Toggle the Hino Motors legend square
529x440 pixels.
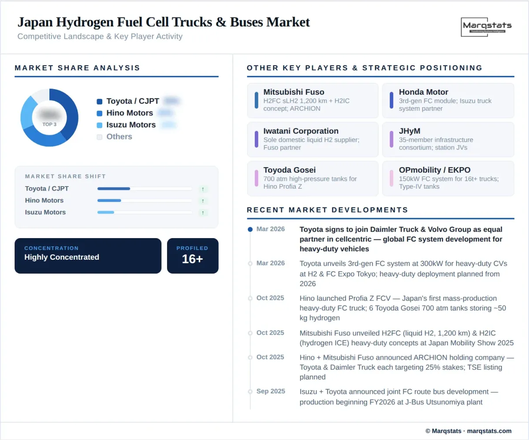(99, 113)
